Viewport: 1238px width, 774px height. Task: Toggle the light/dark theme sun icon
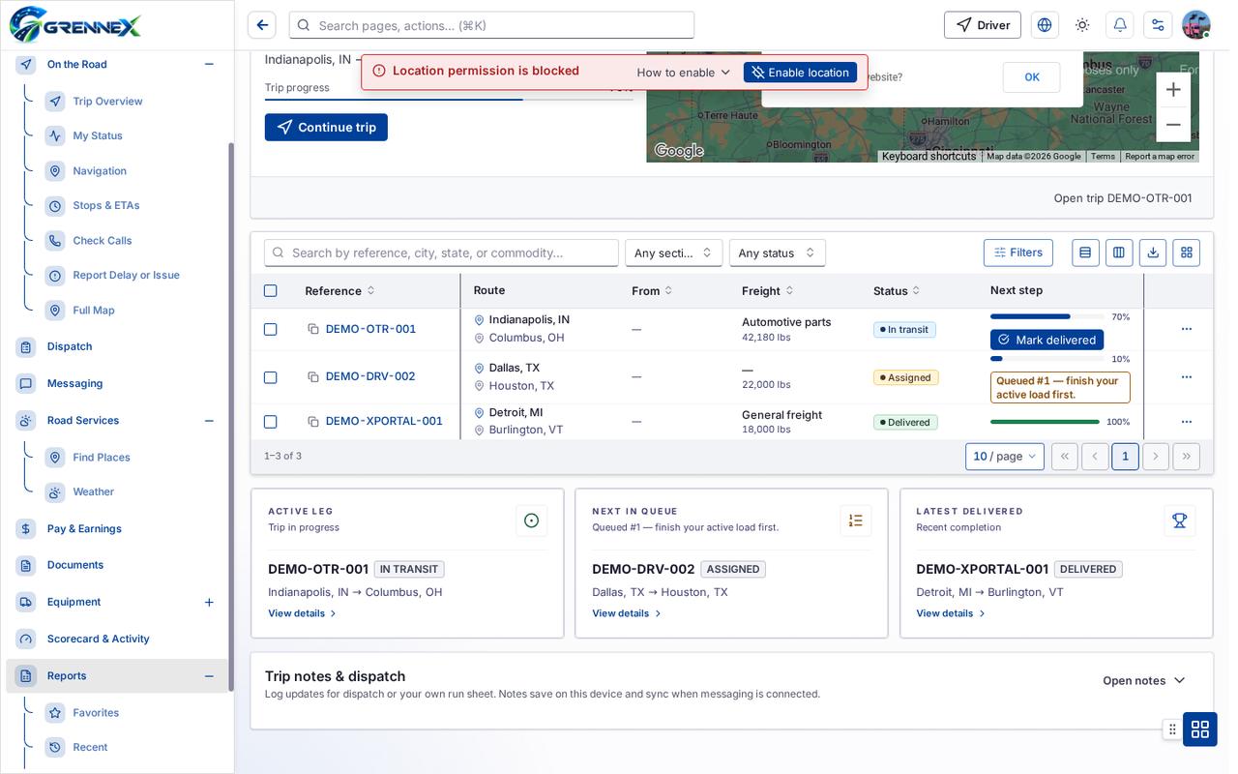1082,25
